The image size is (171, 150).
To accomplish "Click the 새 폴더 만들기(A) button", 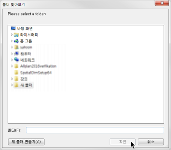I will 26,142.
